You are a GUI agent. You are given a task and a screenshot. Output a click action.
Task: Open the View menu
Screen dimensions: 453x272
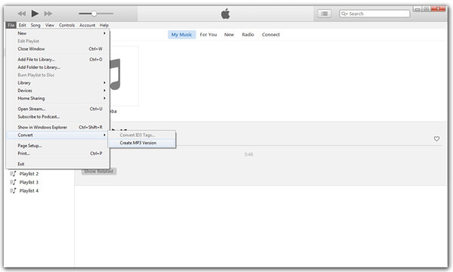tap(50, 25)
